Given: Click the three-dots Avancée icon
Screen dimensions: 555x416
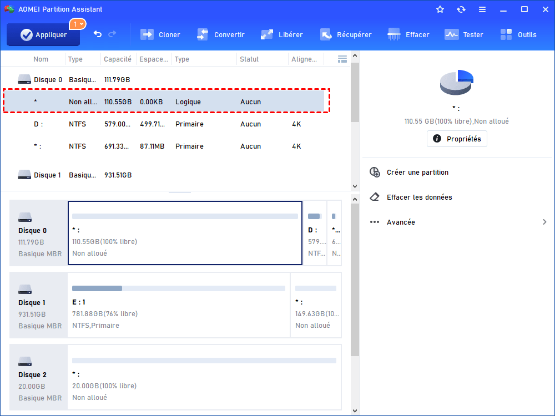Looking at the screenshot, I should click(x=375, y=222).
